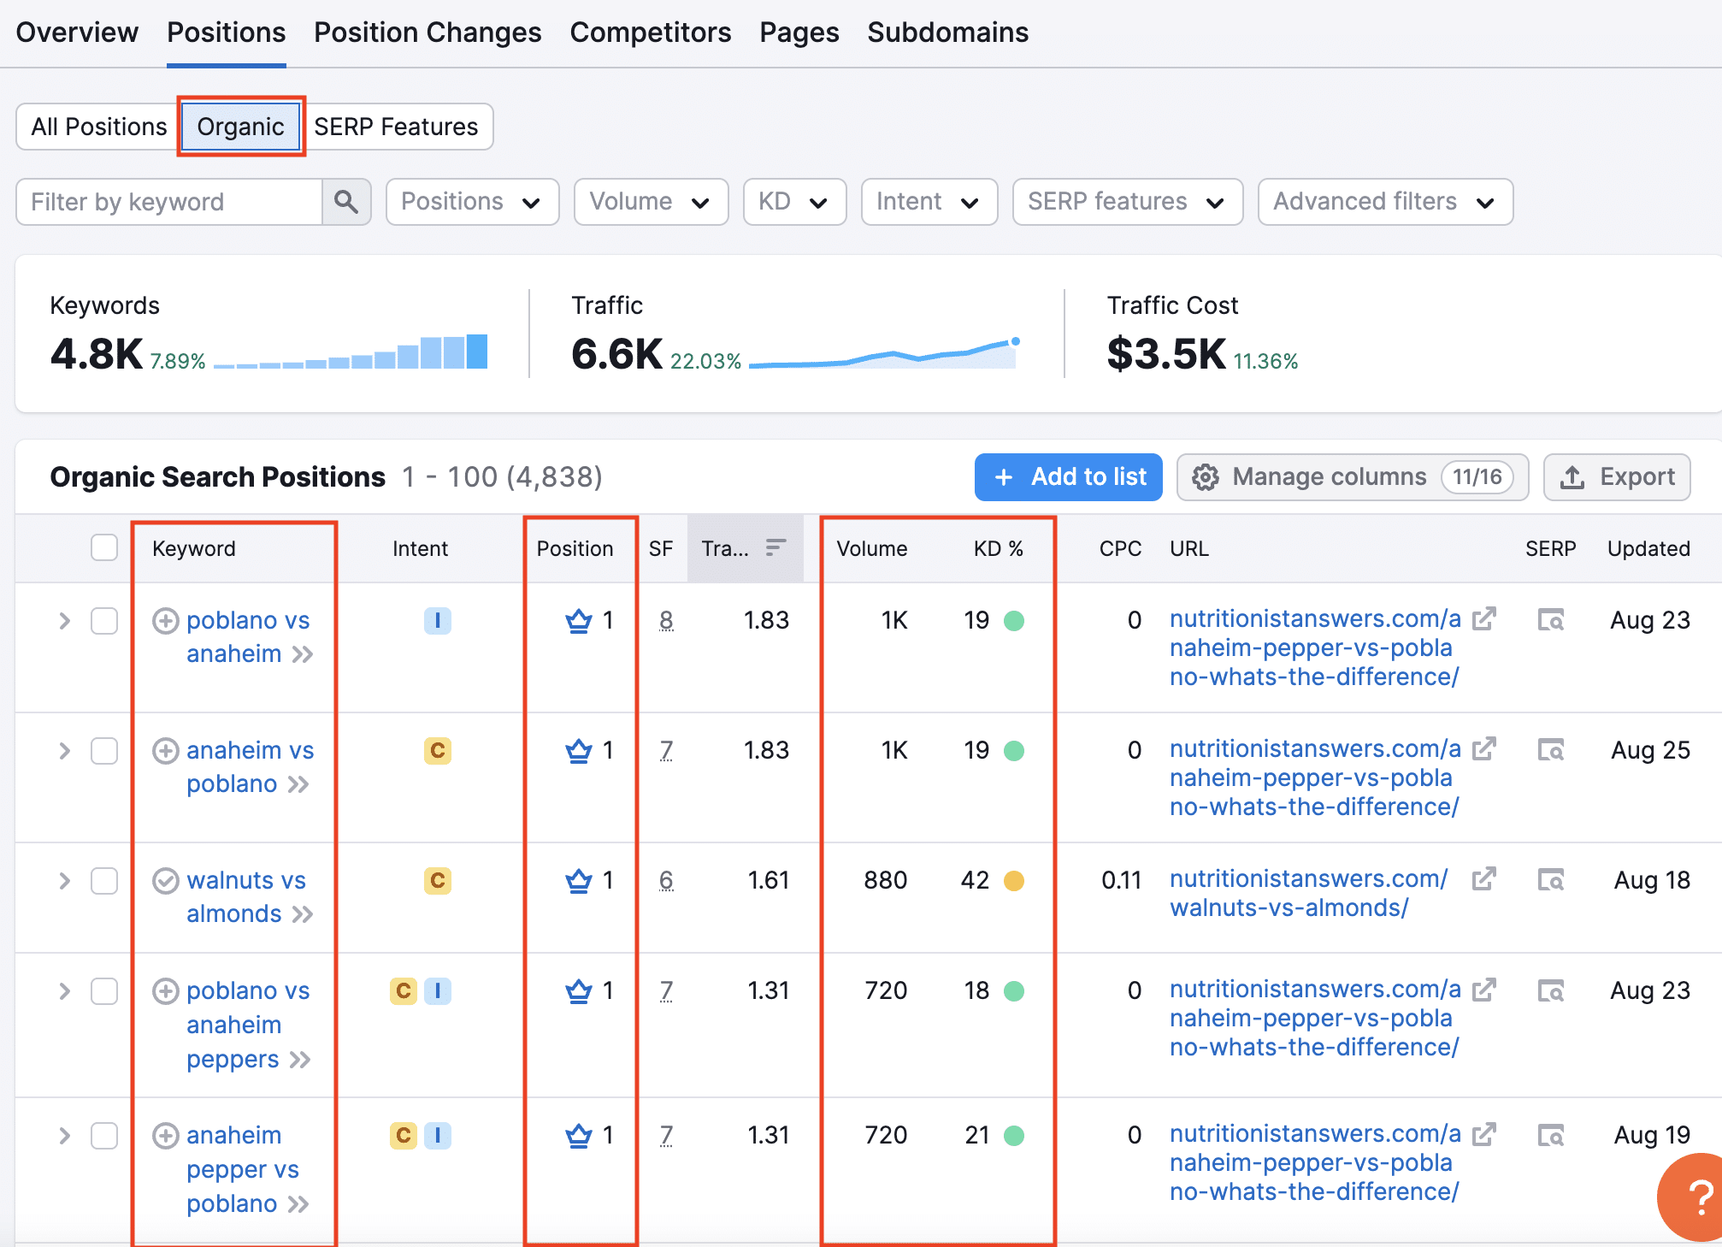The image size is (1722, 1247).
Task: Open the 'anaheim pepper vs poblano' keyword link
Action: (243, 1169)
